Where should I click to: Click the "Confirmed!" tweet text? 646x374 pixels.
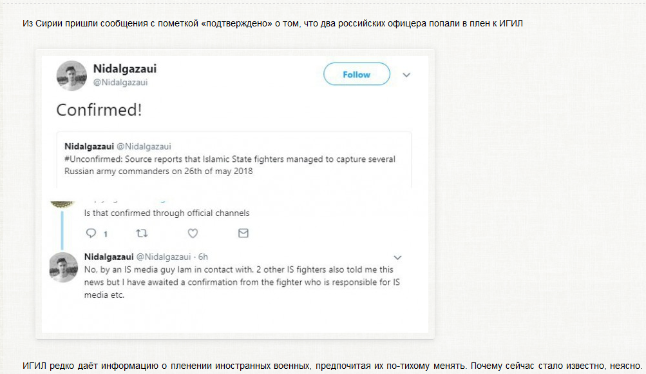click(x=99, y=110)
